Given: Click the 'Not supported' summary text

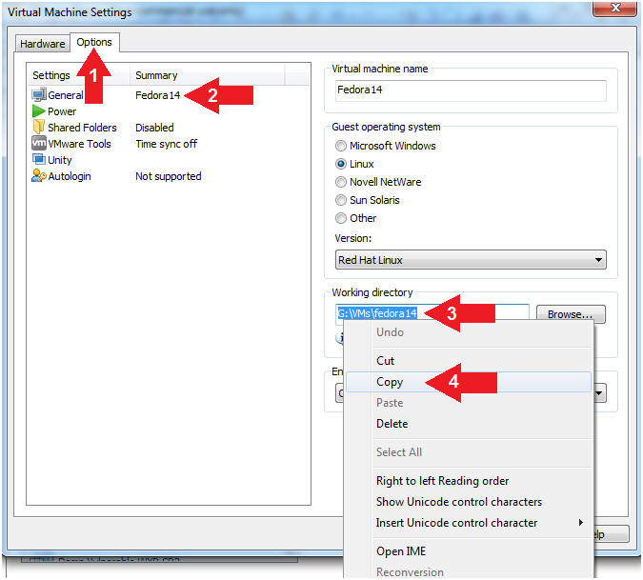Looking at the screenshot, I should [168, 176].
